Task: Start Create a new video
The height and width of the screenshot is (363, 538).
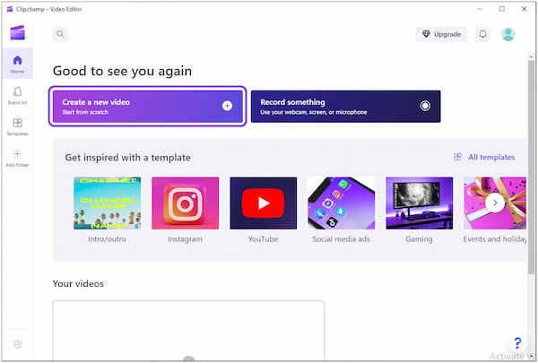Action: [x=148, y=107]
